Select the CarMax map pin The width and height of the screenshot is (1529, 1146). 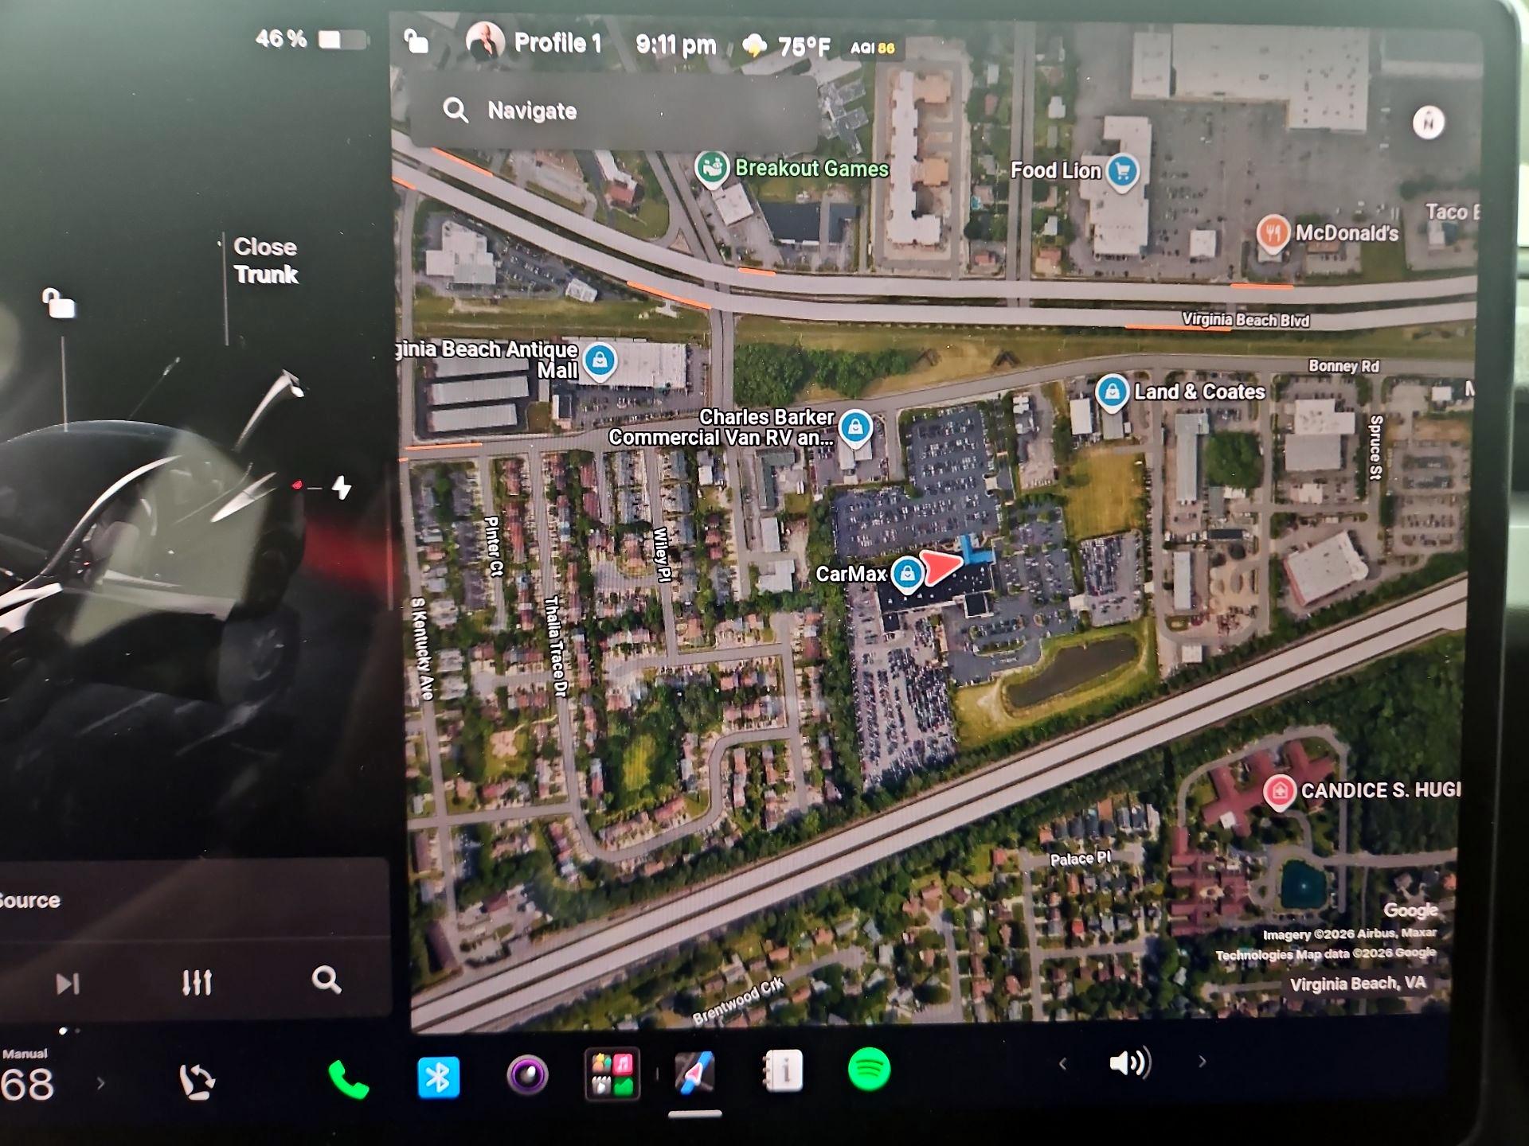[x=907, y=574]
